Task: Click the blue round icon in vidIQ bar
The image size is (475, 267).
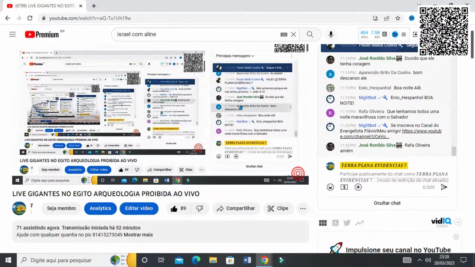Action: click(395, 34)
